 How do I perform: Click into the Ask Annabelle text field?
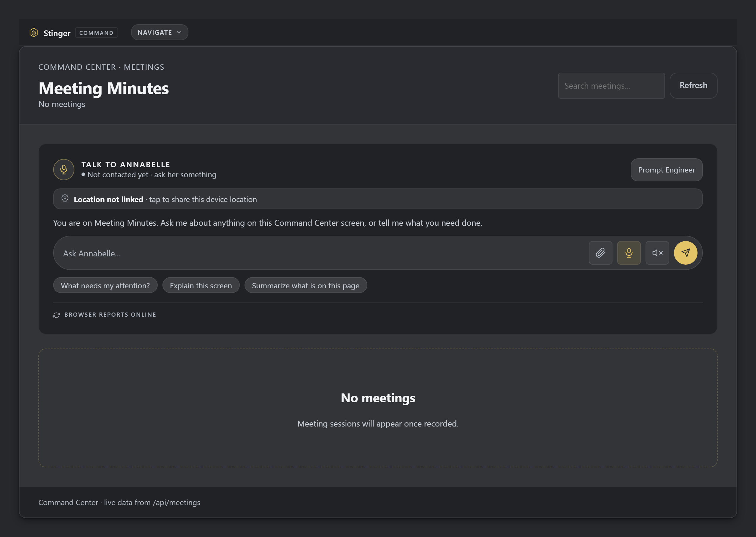tap(321, 253)
